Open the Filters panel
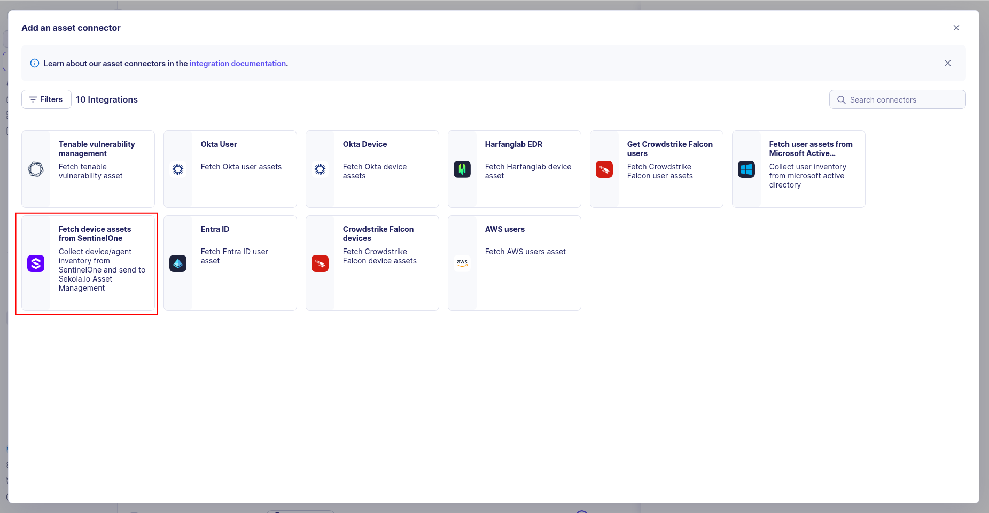The height and width of the screenshot is (513, 989). click(x=46, y=99)
